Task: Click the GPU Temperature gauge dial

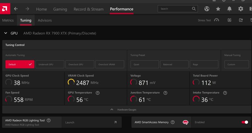Action: 71,99
